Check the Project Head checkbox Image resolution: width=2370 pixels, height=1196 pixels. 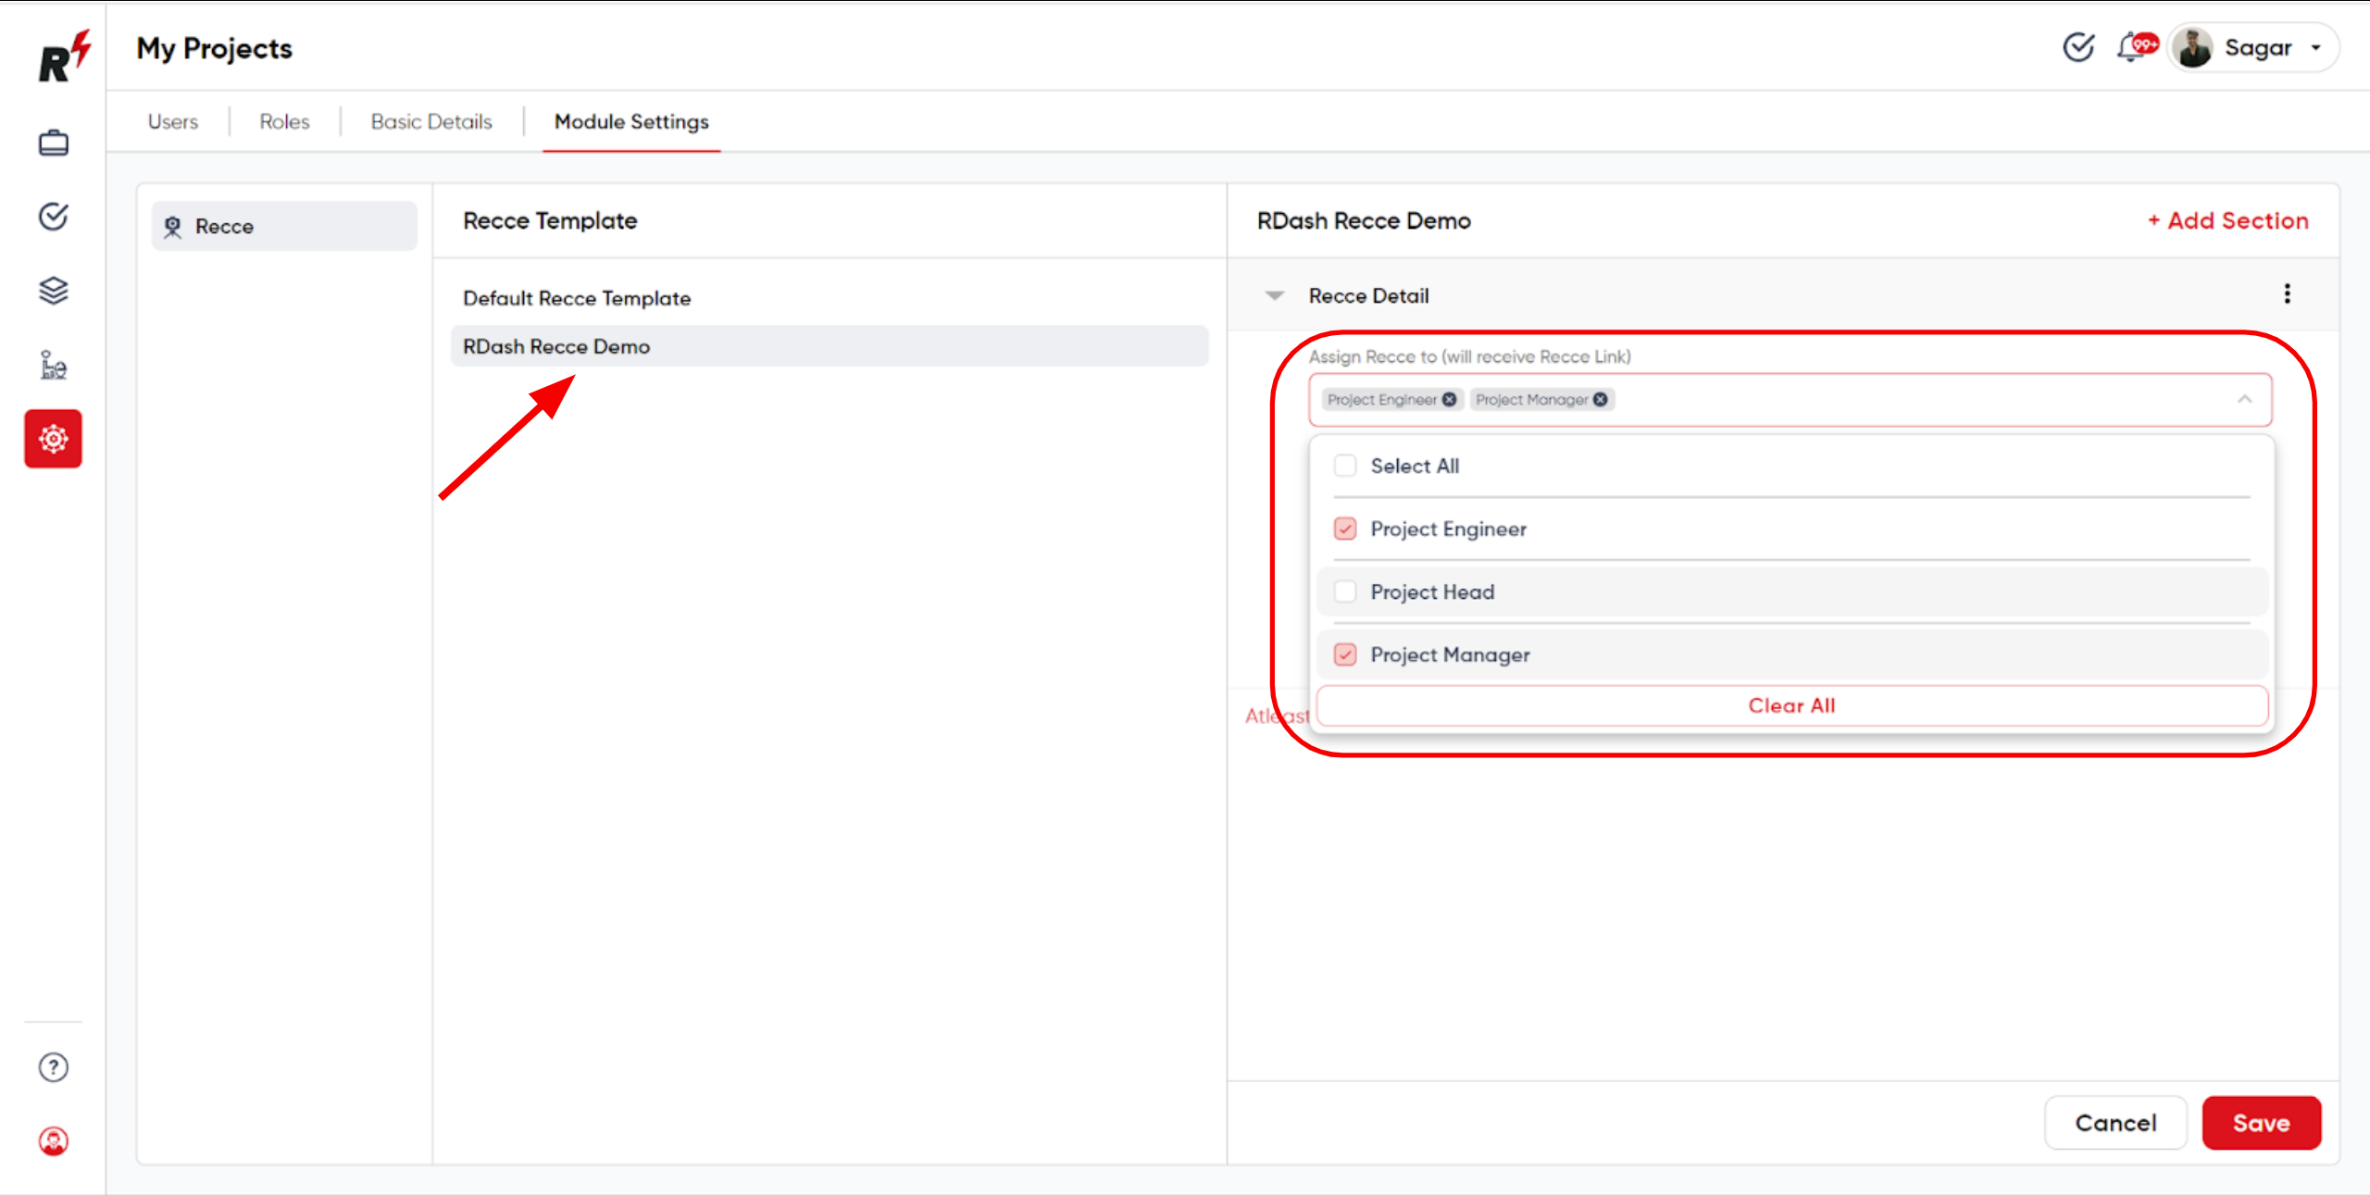point(1345,592)
